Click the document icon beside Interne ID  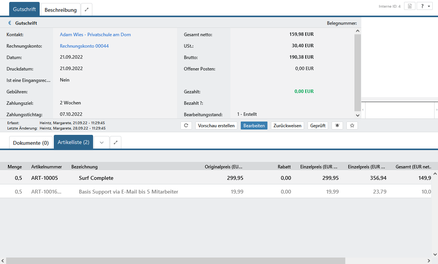[409, 6]
